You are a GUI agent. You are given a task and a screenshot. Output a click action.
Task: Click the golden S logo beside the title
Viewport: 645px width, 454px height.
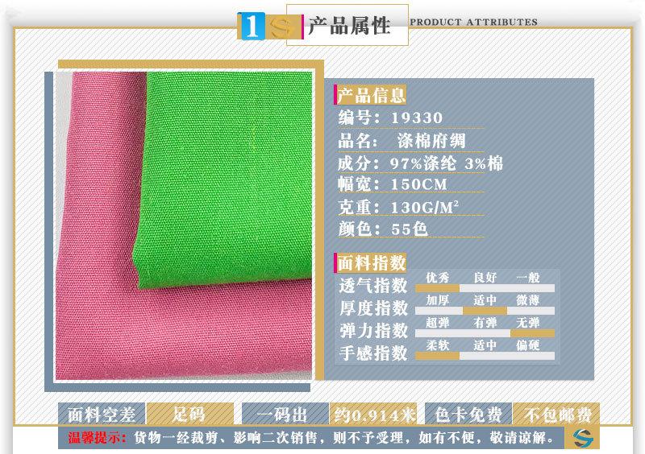(x=277, y=26)
